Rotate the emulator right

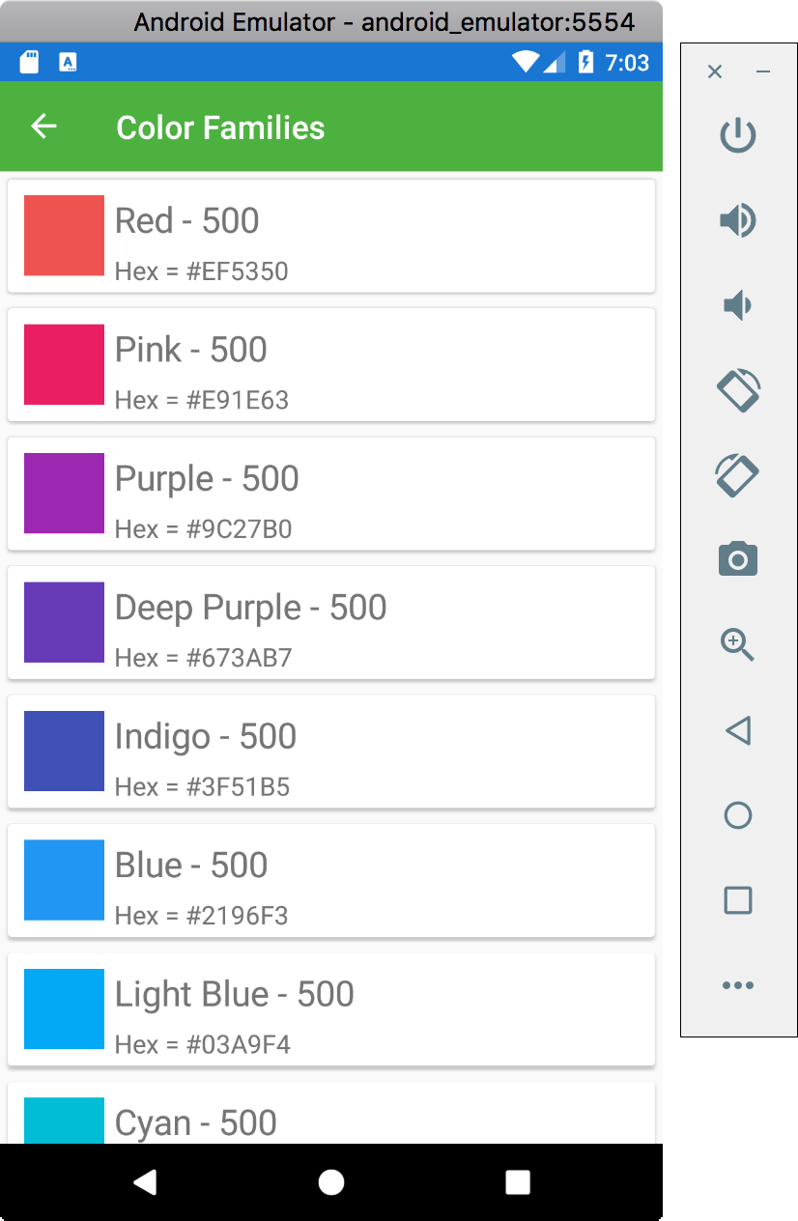pyautogui.click(x=738, y=475)
